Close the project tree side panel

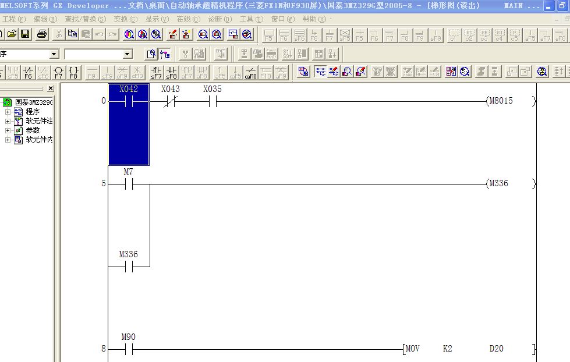[51, 88]
